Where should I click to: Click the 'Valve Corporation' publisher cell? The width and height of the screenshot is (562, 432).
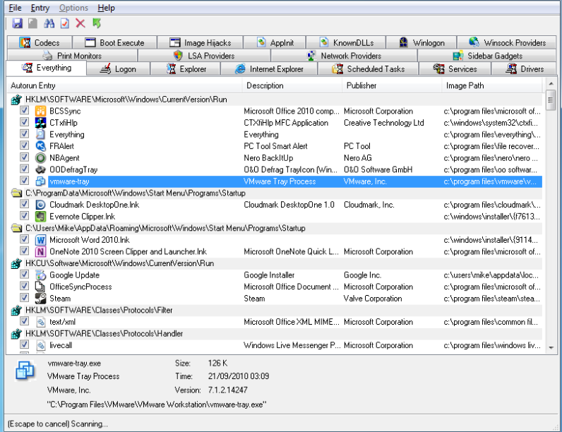[373, 299]
